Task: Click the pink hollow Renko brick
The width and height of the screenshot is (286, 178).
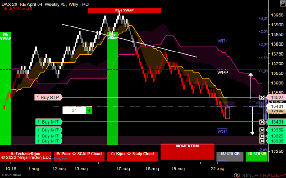Action: click(x=227, y=113)
